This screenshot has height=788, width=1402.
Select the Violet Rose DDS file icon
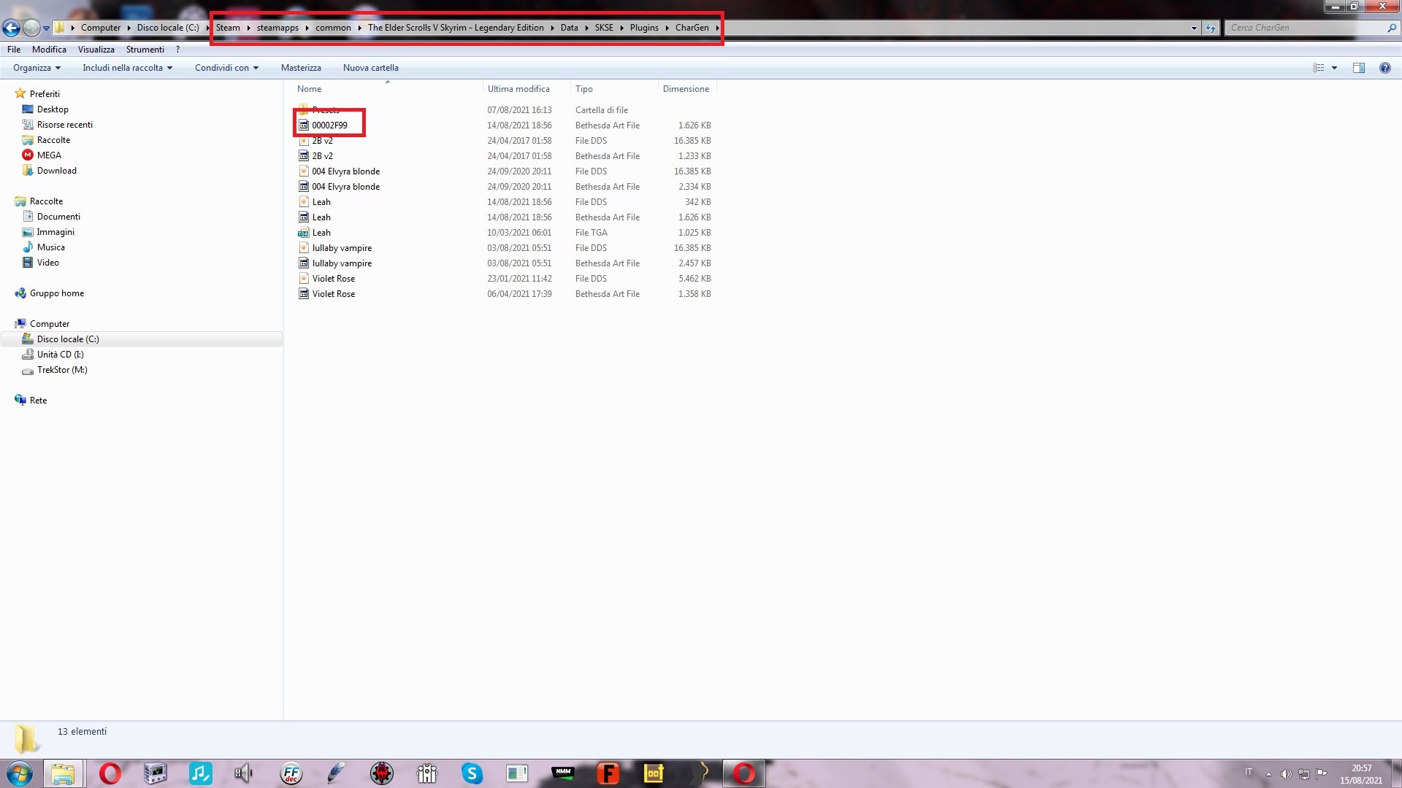tap(304, 279)
